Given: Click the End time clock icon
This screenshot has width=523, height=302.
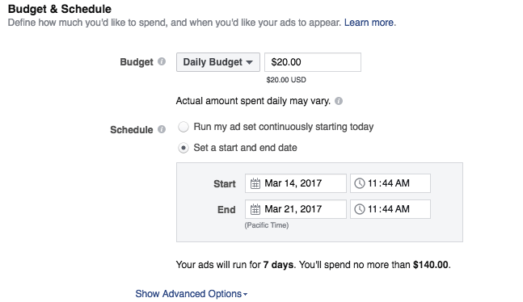Looking at the screenshot, I should click(359, 209).
